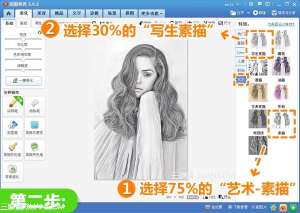Open the 背景虚化 background blur tool
The width and height of the screenshot is (300, 213).
point(12,172)
